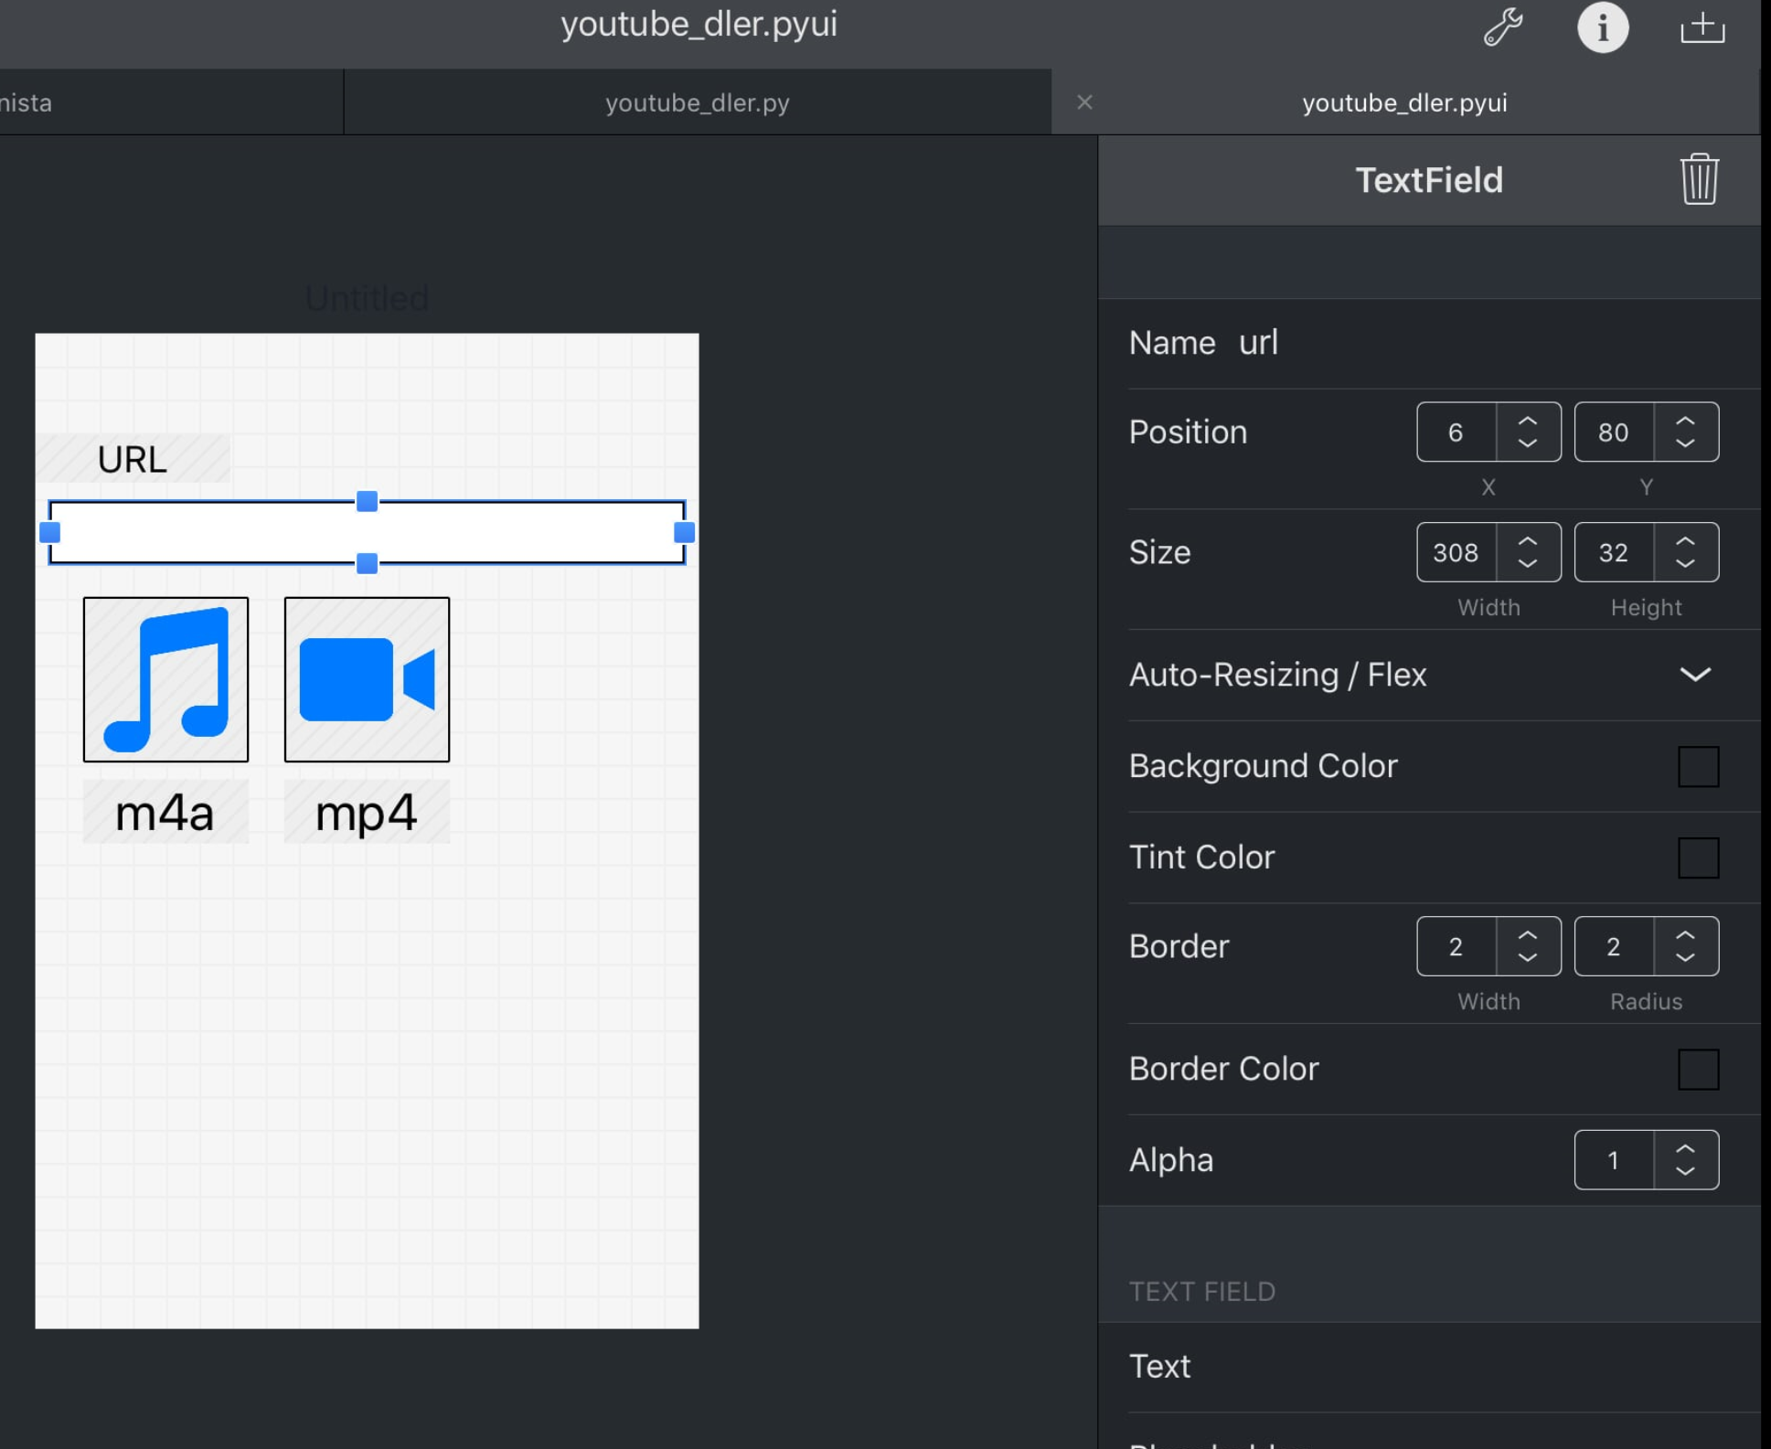The height and width of the screenshot is (1449, 1771).
Task: Select the music note button
Action: tap(165, 679)
